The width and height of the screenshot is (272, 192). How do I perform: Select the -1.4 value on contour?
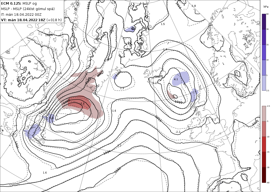165,49
